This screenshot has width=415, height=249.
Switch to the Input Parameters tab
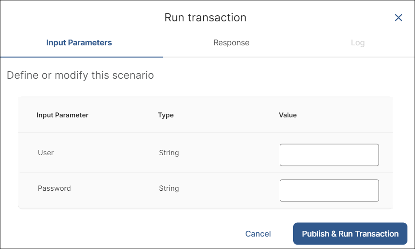coord(79,43)
